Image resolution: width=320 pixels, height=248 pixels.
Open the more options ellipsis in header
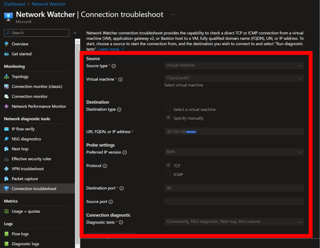pos(173,14)
